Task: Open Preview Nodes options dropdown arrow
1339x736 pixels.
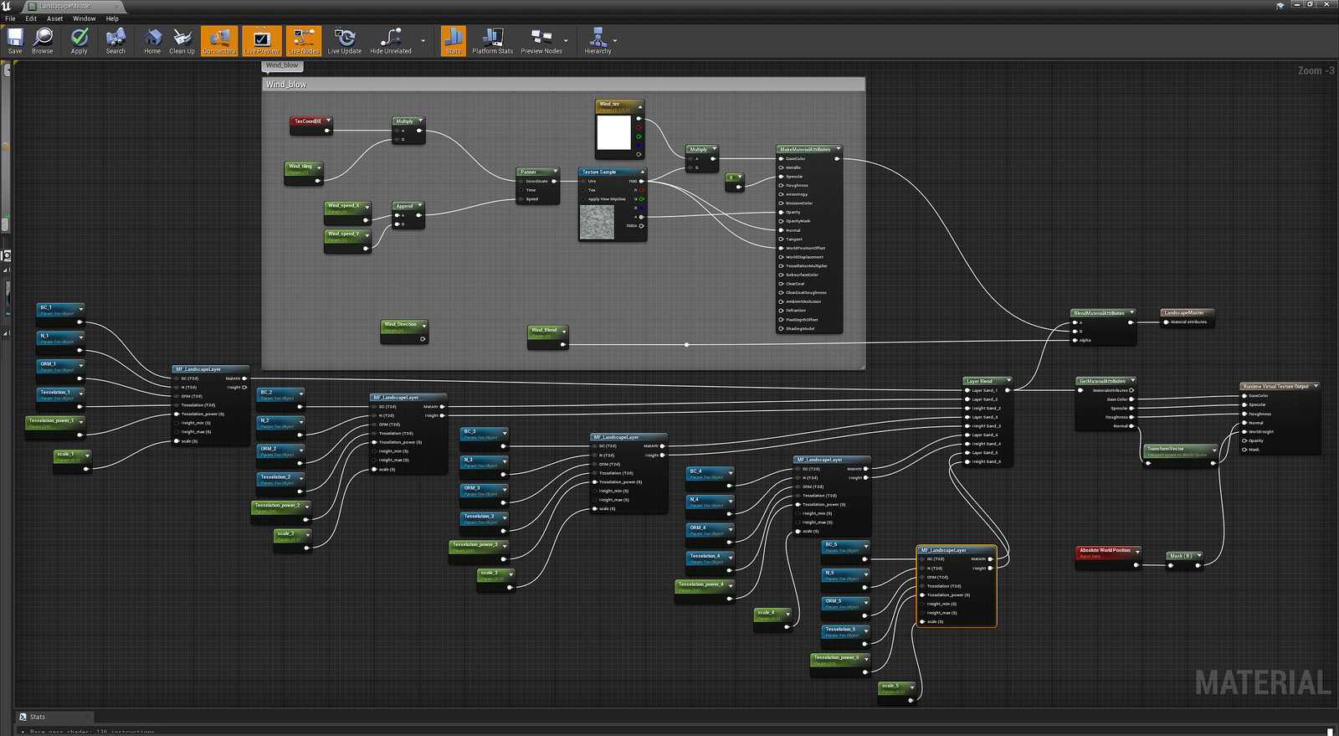Action: pos(566,40)
